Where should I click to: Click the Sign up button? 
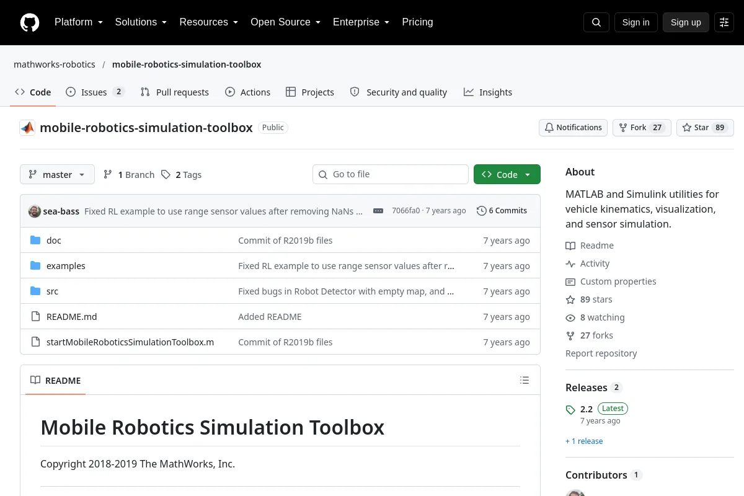pos(686,22)
